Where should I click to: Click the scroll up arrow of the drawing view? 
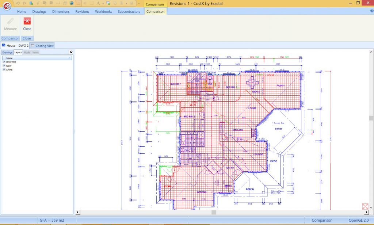(x=371, y=52)
